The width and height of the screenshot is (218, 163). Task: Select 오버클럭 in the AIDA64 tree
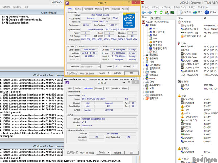pos(157,42)
